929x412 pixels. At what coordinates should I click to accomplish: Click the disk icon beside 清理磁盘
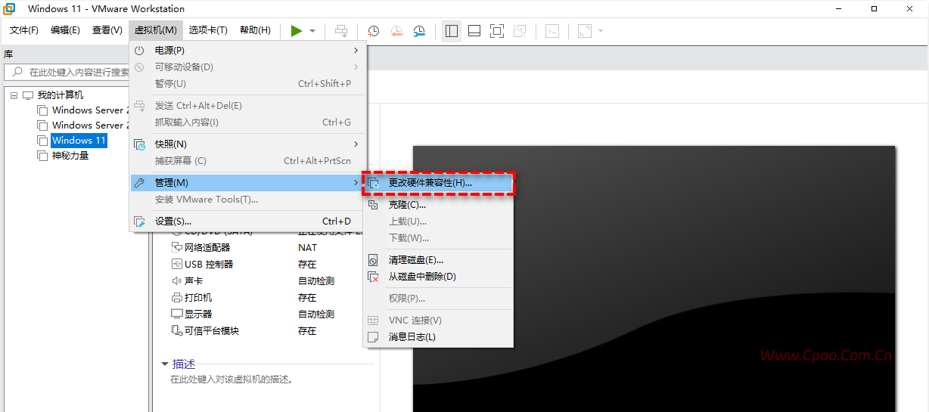pyautogui.click(x=373, y=260)
